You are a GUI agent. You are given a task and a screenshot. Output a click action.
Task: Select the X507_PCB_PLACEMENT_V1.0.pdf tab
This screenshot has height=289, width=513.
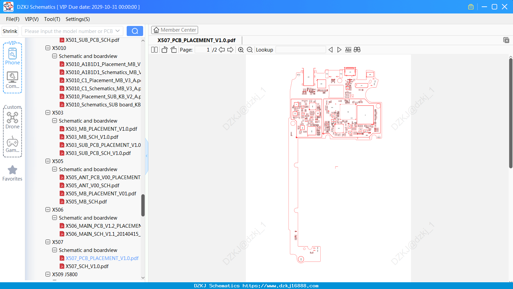[x=196, y=40]
